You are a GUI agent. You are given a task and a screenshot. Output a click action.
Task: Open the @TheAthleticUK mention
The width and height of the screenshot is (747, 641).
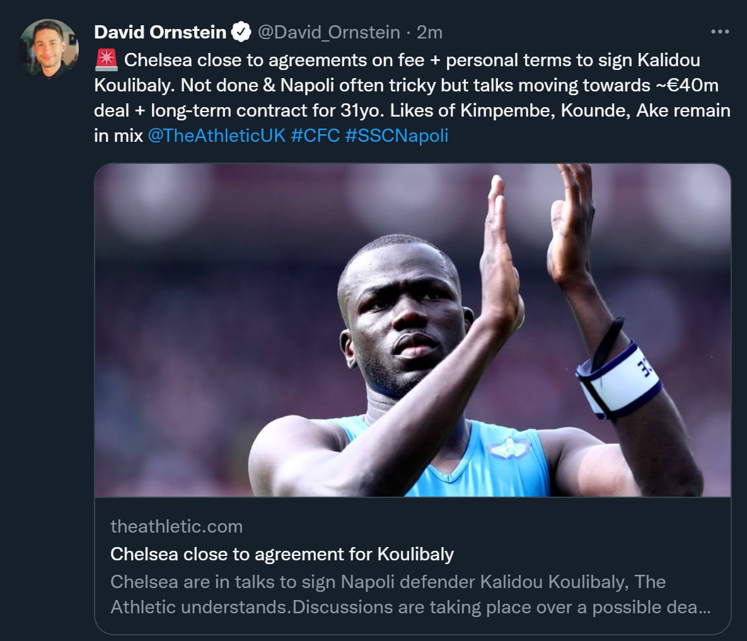216,136
